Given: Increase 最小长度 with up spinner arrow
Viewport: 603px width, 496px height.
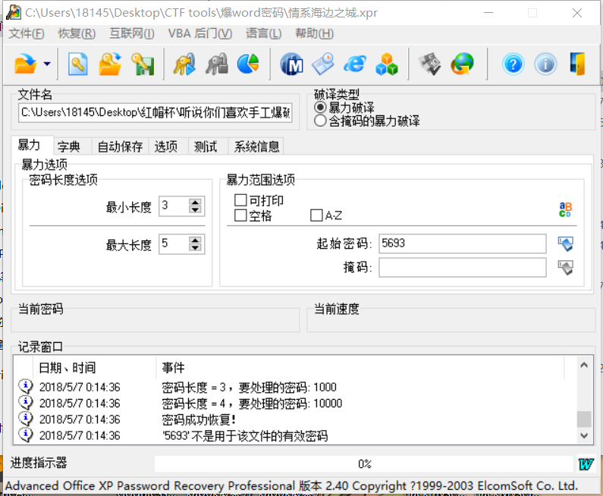Looking at the screenshot, I should click(x=196, y=202).
